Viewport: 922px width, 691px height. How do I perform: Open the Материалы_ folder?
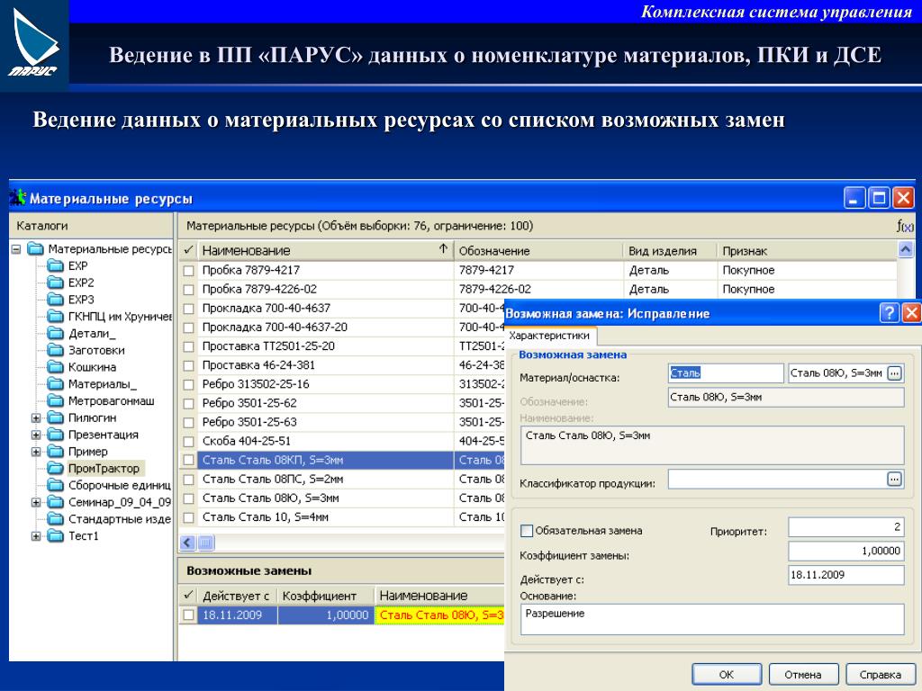point(103,384)
